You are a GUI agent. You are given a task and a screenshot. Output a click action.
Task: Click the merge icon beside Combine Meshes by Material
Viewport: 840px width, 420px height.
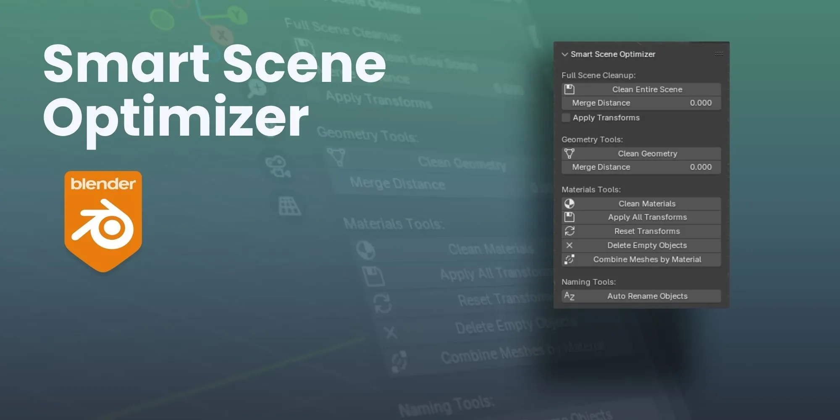tap(570, 260)
